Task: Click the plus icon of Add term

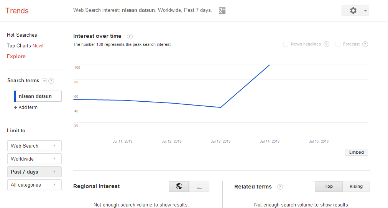Action: click(x=15, y=107)
